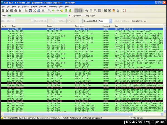167x125 pixels.
Task: Save the capture file icon
Action: [30, 11]
